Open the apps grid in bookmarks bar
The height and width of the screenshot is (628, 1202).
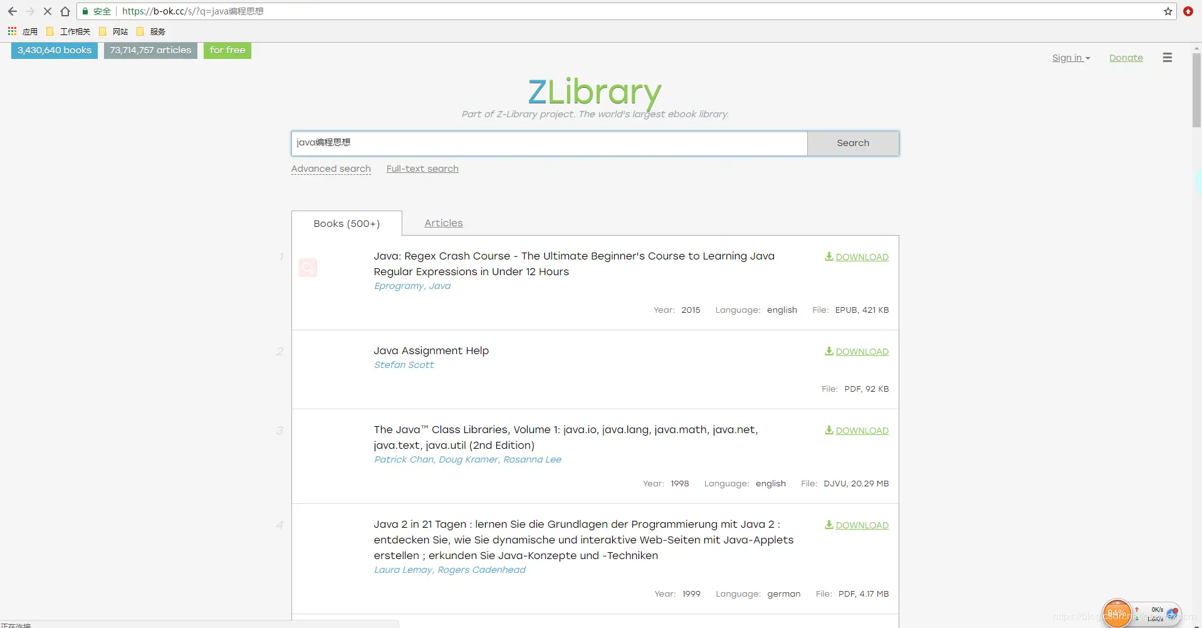pyautogui.click(x=12, y=31)
